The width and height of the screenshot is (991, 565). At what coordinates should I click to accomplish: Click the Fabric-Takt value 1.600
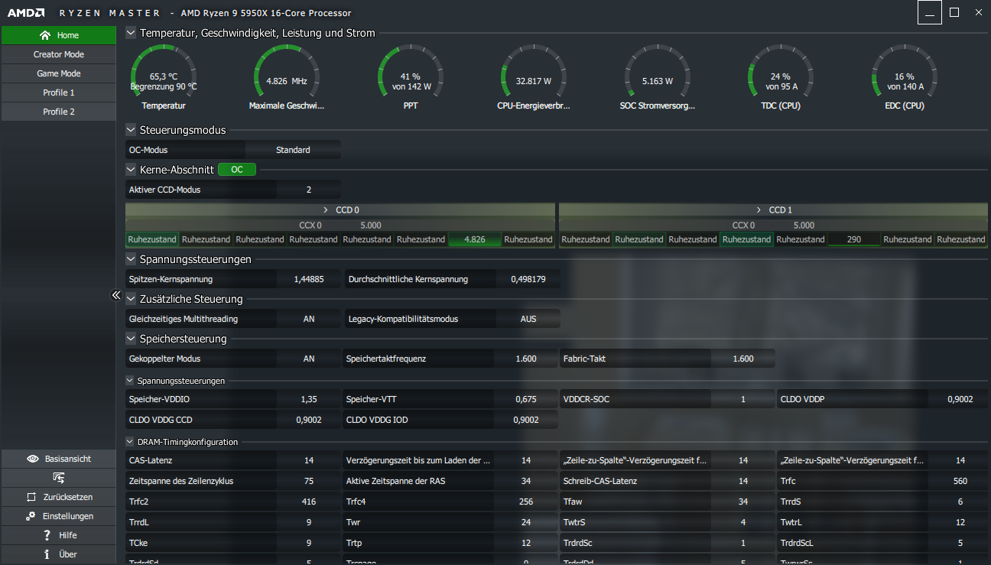(743, 359)
